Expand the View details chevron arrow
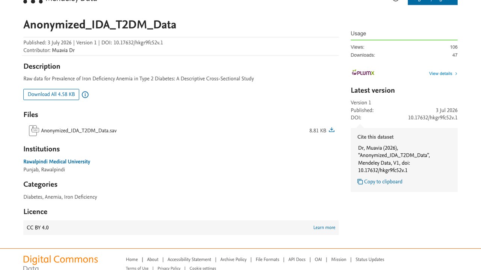This screenshot has height=270, width=481. pos(456,73)
